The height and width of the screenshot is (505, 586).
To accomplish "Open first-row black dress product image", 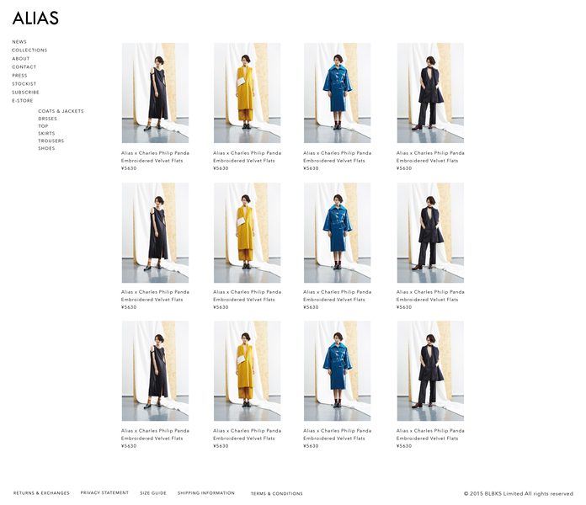I will click(155, 93).
